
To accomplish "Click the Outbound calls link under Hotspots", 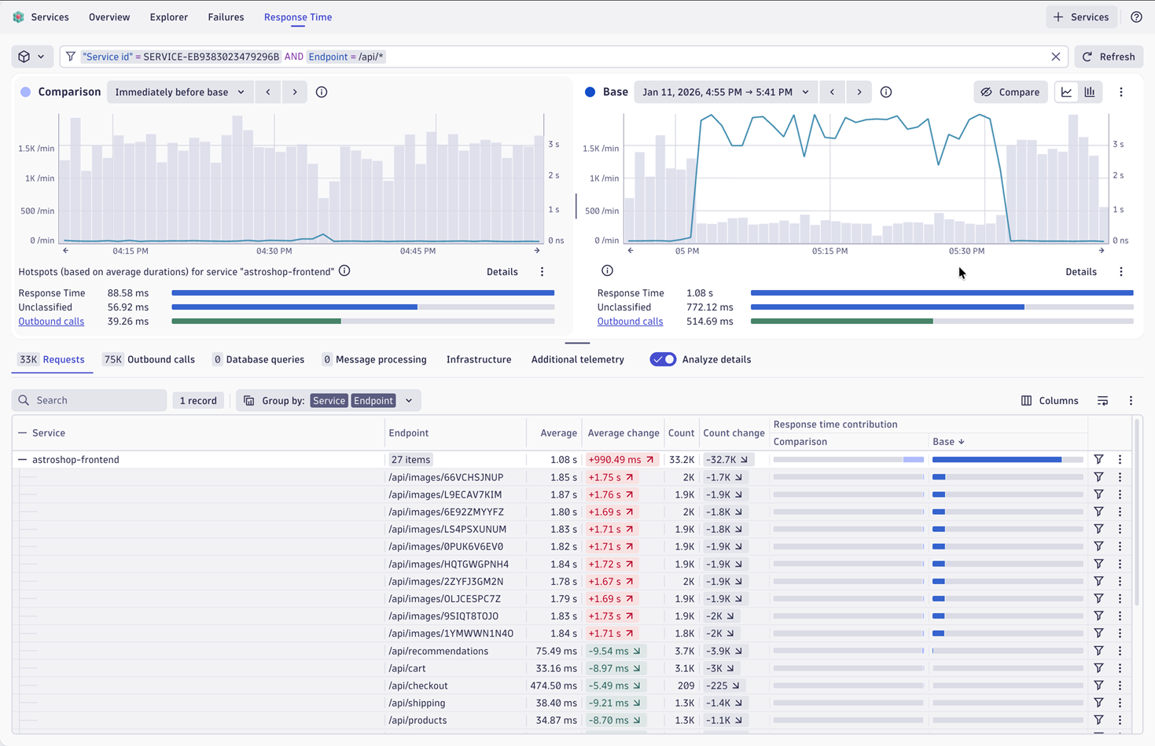I will pos(51,321).
